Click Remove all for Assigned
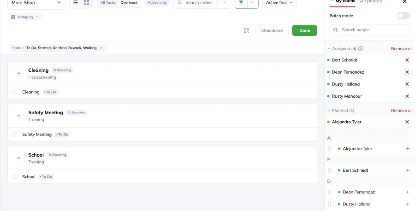 coord(402,49)
